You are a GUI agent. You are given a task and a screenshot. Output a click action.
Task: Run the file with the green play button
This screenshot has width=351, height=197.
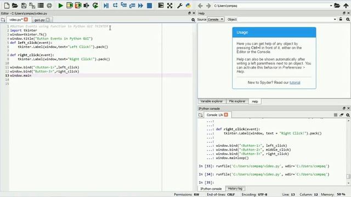tap(60, 5)
